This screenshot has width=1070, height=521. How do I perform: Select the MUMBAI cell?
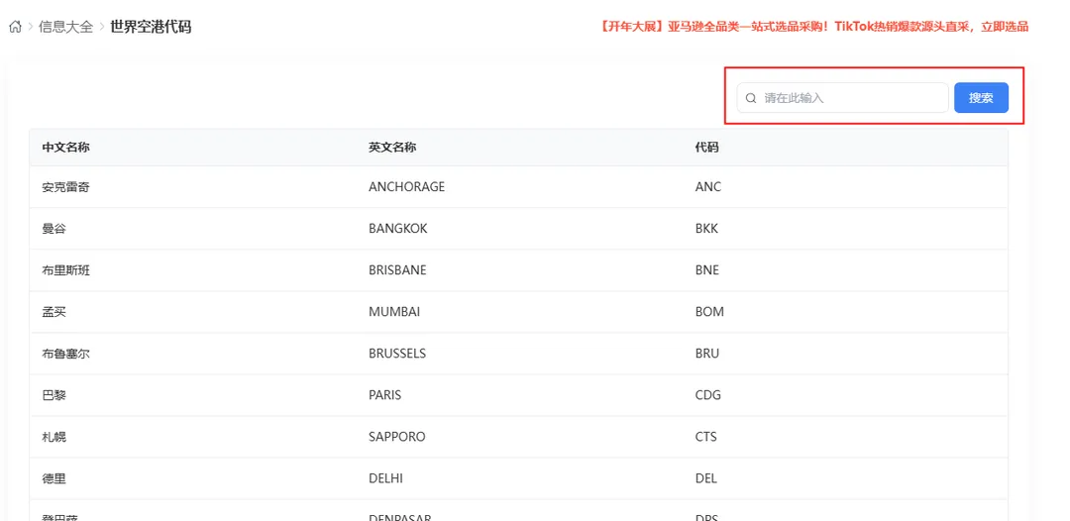coord(394,312)
